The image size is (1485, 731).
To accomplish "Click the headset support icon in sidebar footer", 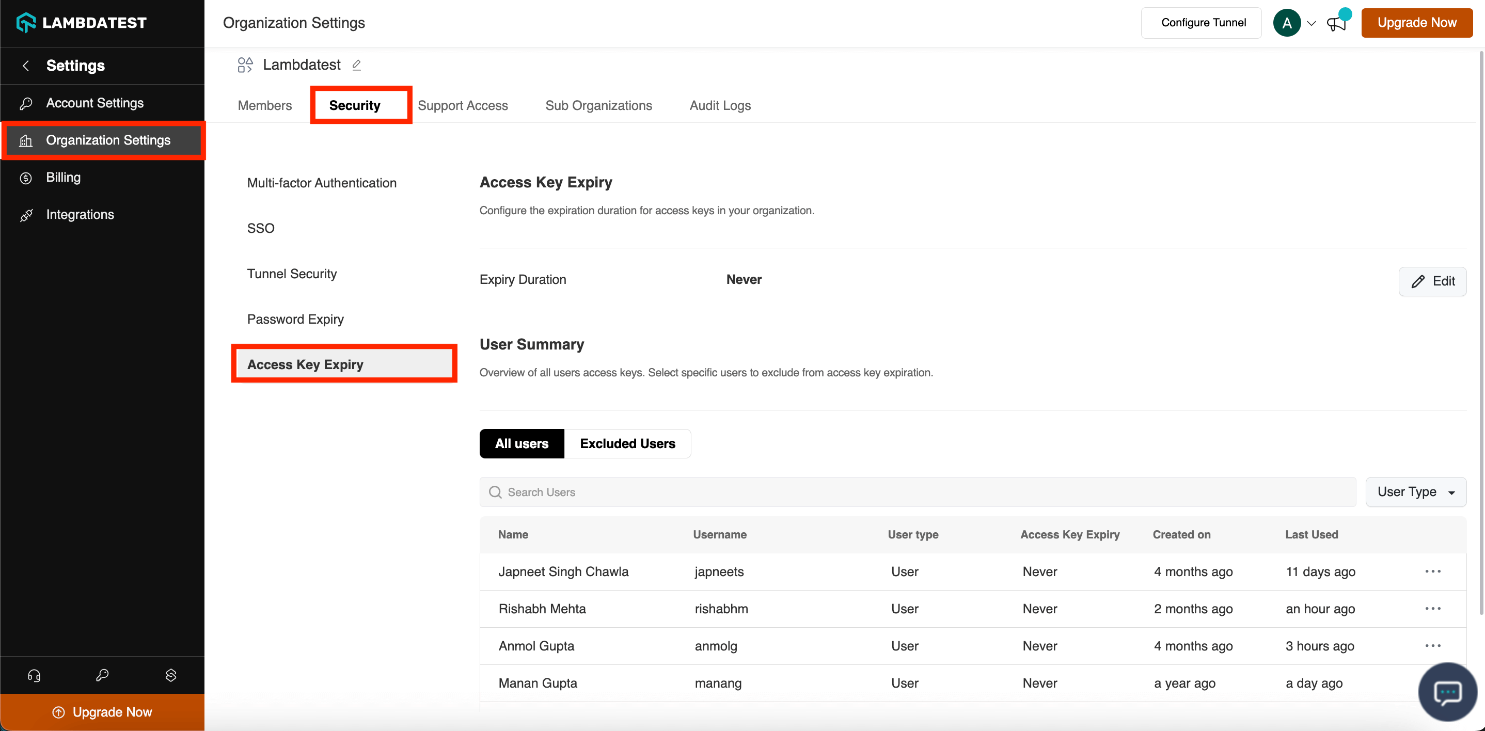I will tap(34, 675).
